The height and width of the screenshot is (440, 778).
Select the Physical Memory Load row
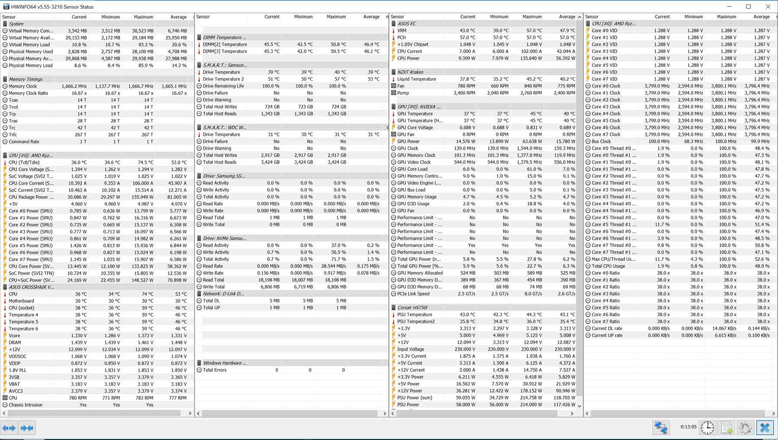97,66
